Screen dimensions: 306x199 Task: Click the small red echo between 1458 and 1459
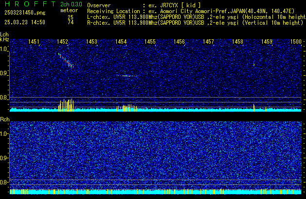[x=254, y=65]
